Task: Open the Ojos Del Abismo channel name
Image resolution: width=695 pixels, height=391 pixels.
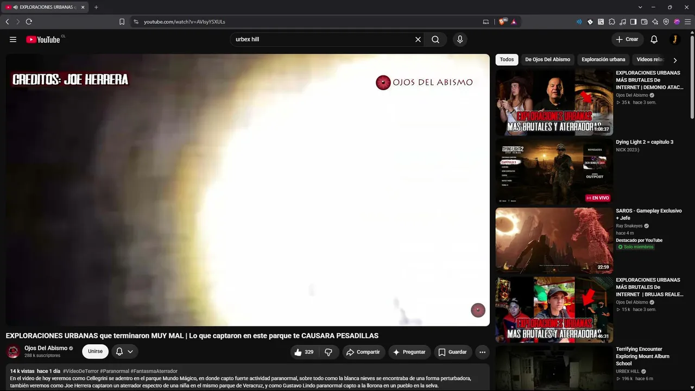Action: click(46, 348)
